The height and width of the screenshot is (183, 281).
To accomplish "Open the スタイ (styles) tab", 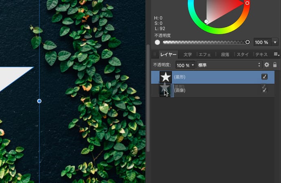I will (243, 54).
